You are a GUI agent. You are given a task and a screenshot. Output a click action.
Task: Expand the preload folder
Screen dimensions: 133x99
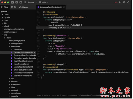pos(9,90)
